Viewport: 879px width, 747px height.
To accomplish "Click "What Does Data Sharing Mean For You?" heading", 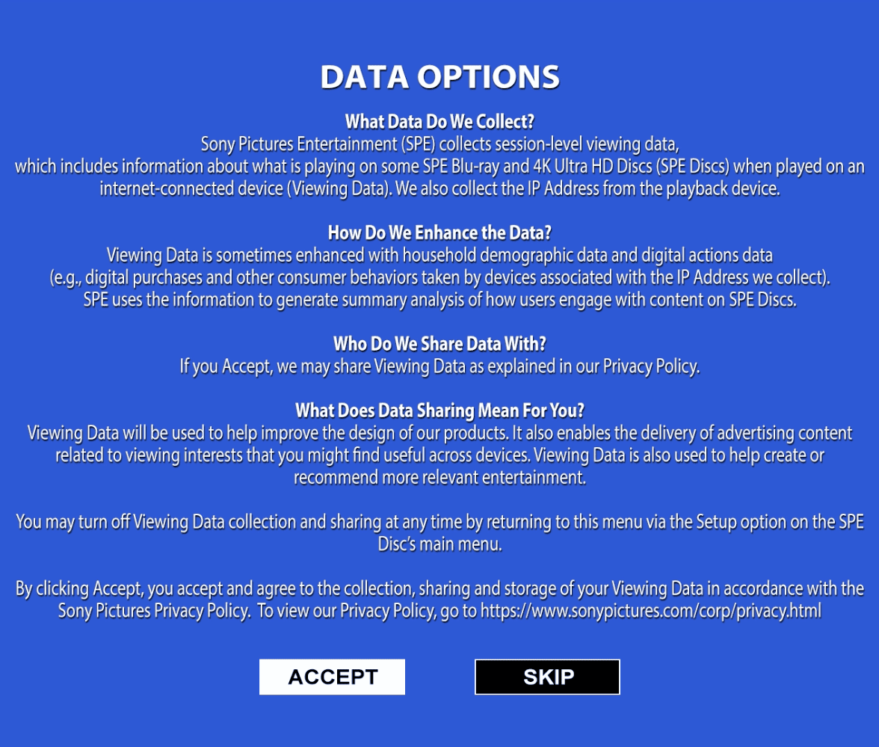I will click(x=439, y=411).
